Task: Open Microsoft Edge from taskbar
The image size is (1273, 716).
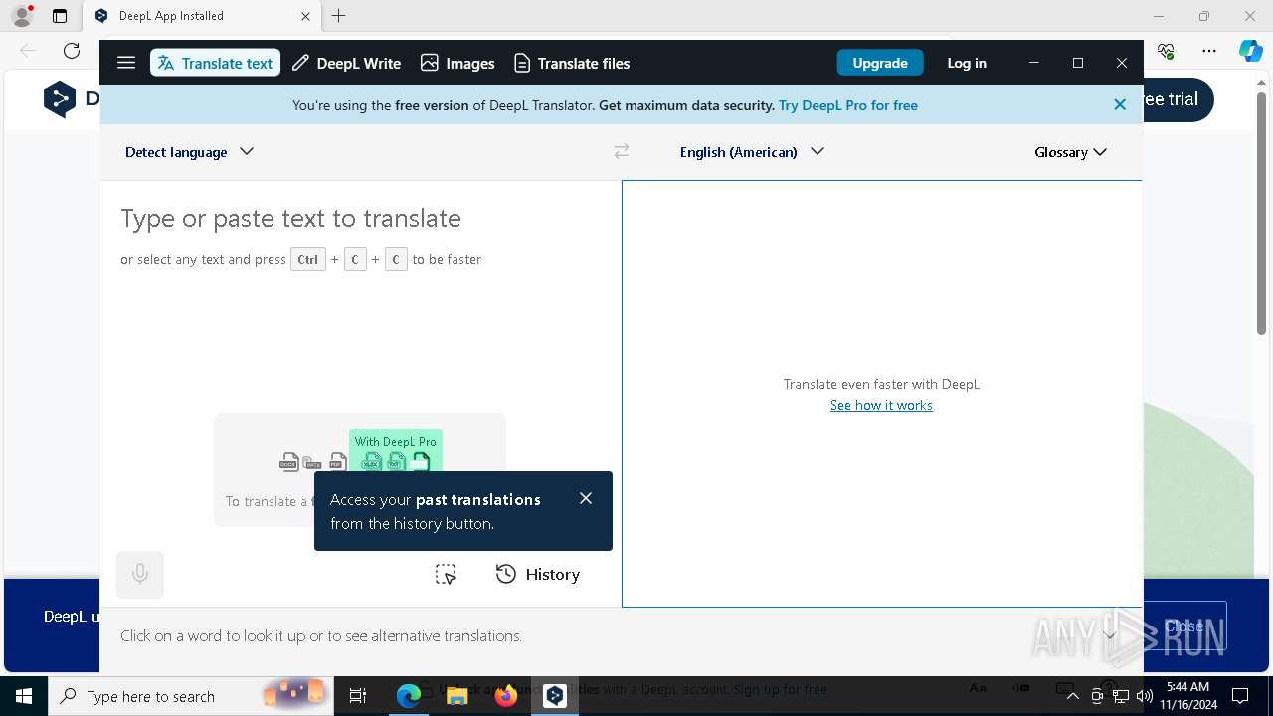Action: (409, 696)
